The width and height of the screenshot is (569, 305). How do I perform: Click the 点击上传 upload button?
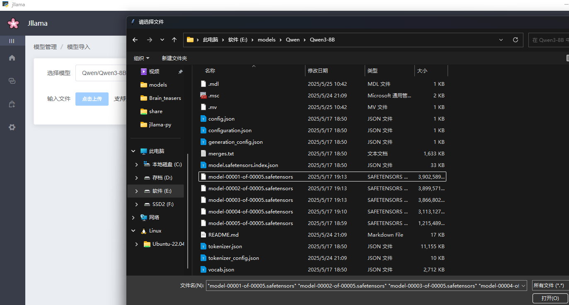pyautogui.click(x=92, y=99)
